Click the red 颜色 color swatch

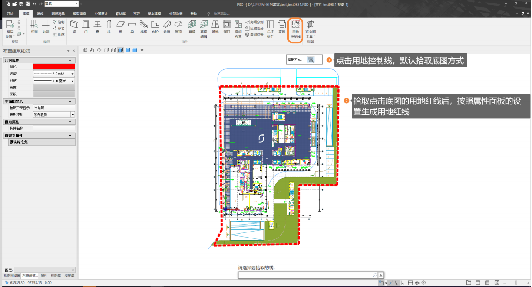54,67
